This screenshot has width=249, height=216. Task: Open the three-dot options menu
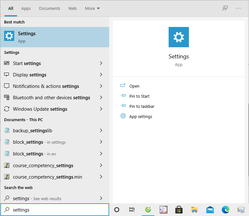(x=238, y=8)
